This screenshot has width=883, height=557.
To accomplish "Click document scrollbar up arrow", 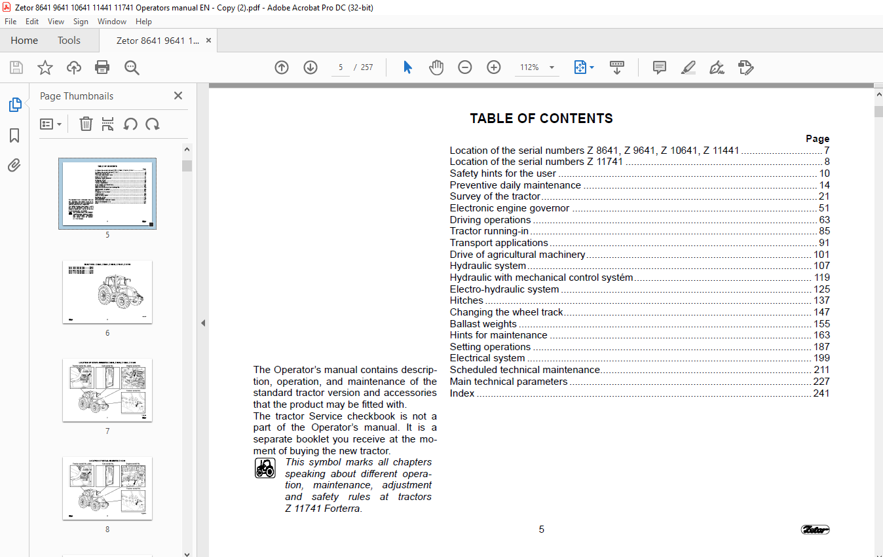I will [x=878, y=95].
